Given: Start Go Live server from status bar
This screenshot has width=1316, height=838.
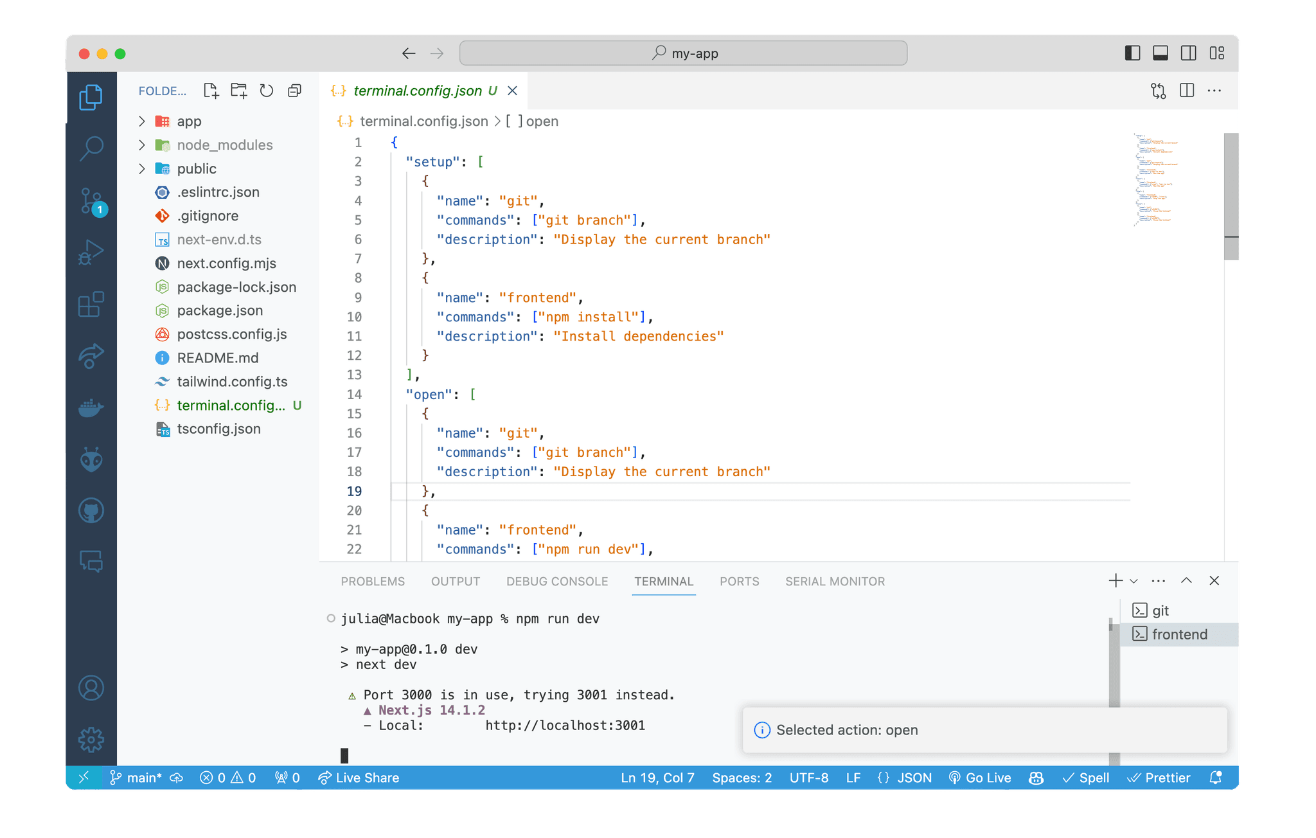Looking at the screenshot, I should click(980, 778).
